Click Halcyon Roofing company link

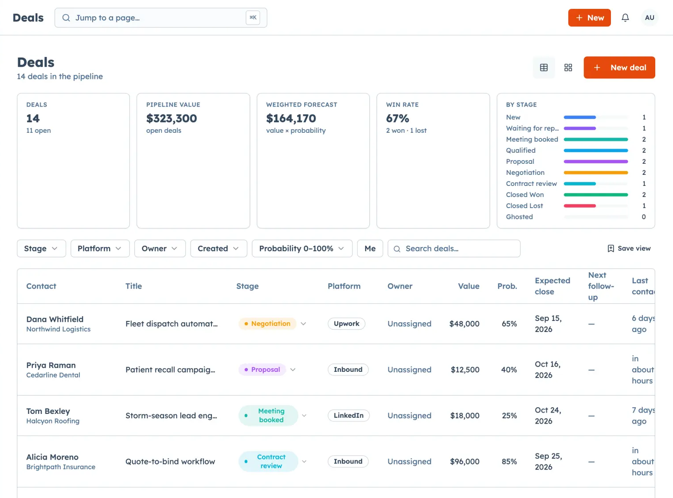(53, 421)
